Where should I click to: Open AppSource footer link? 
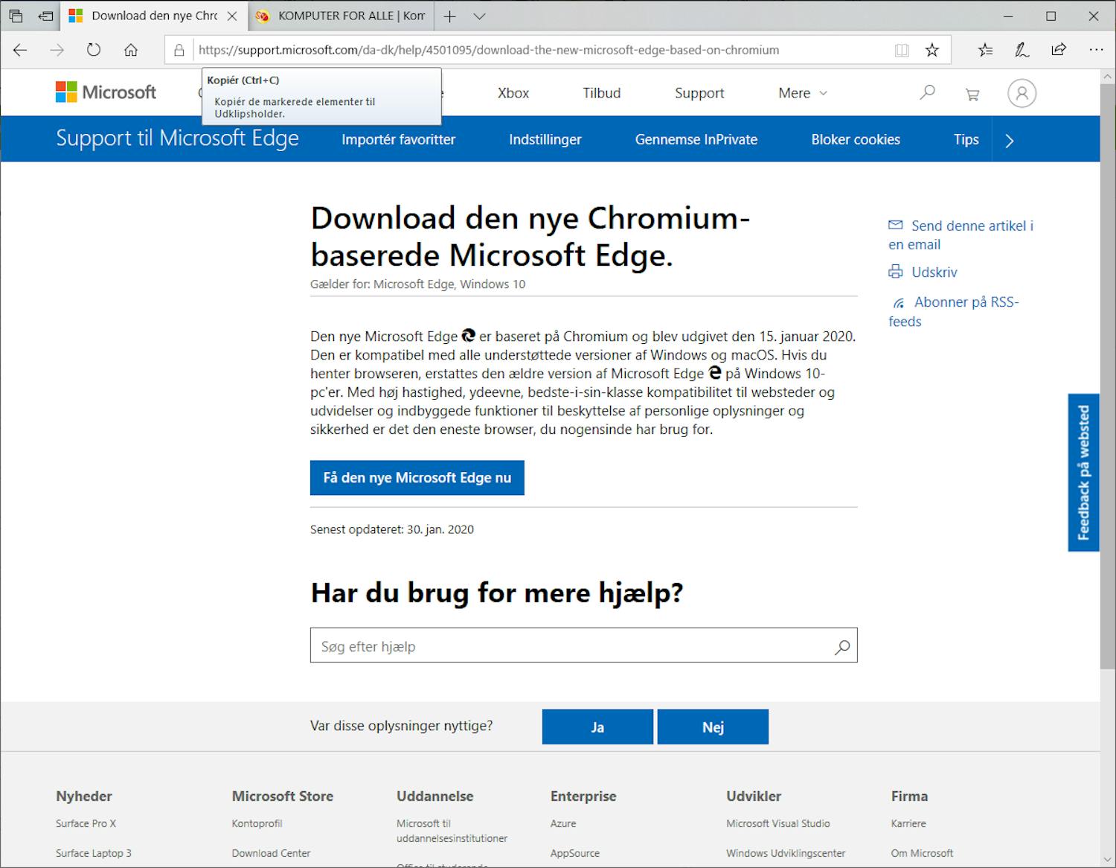click(x=575, y=853)
